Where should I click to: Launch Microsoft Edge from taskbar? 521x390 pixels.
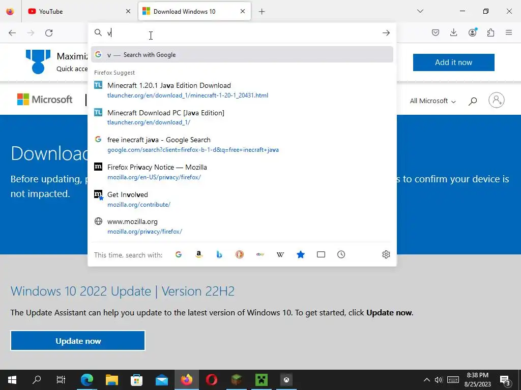pos(86,380)
